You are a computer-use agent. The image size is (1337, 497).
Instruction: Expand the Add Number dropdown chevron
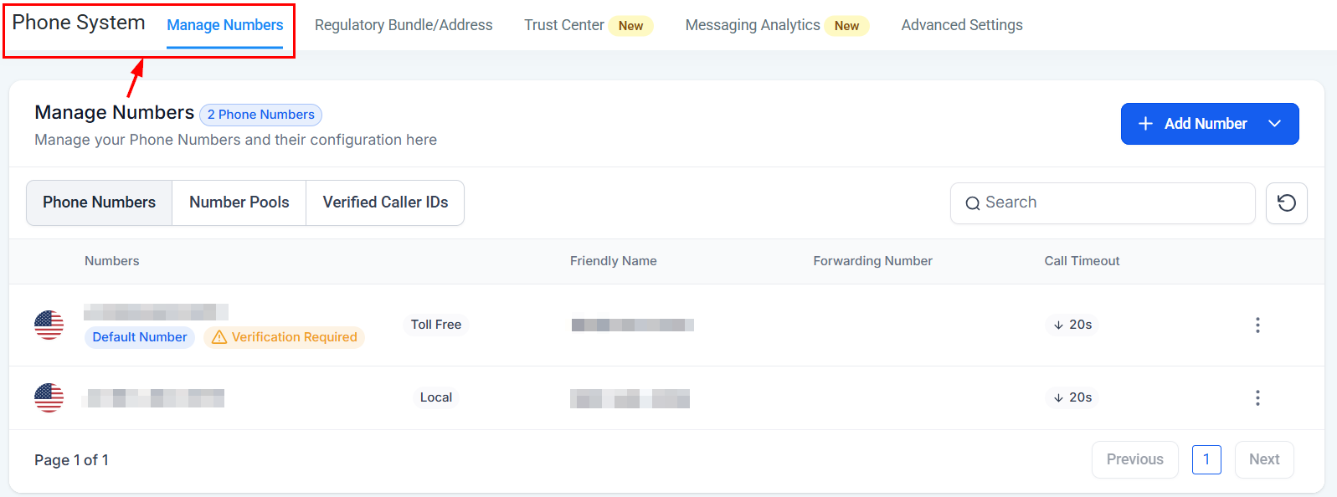(1274, 124)
